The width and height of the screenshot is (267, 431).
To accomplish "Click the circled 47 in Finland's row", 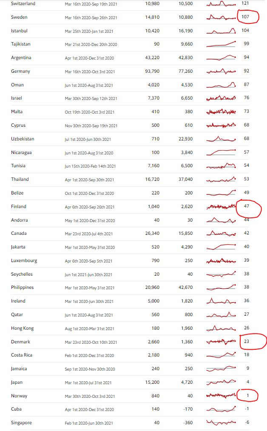I will [247, 206].
